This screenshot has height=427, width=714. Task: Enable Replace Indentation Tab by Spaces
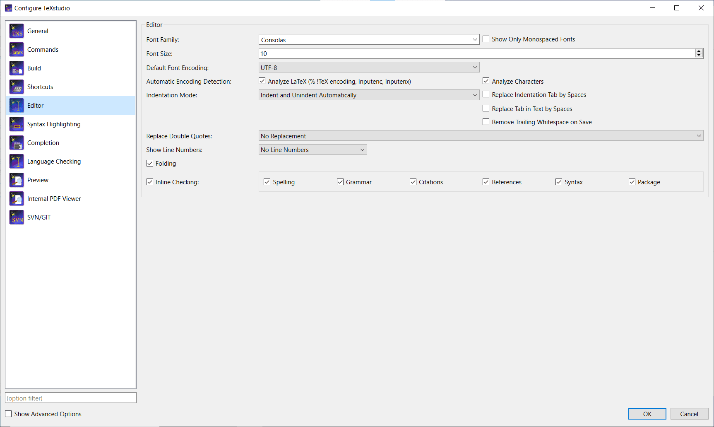pos(486,94)
